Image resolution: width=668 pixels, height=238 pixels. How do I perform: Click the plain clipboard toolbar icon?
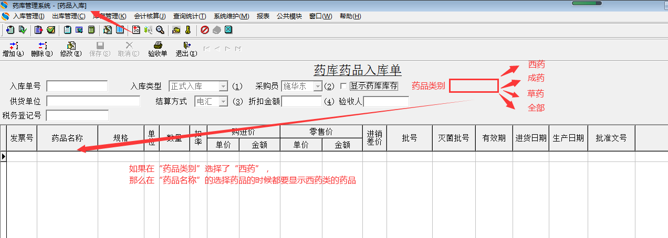point(68,30)
